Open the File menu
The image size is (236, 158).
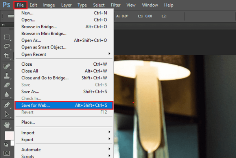coord(20,5)
